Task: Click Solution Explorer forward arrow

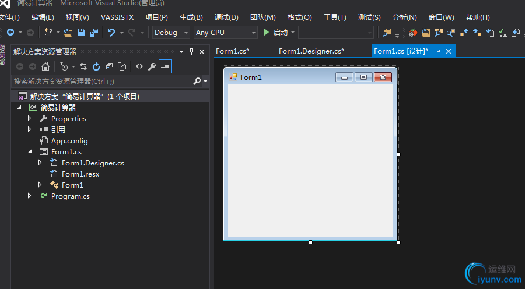Action: [33, 66]
